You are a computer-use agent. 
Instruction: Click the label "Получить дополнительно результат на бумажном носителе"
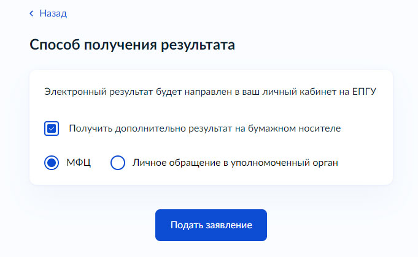pyautogui.click(x=204, y=128)
